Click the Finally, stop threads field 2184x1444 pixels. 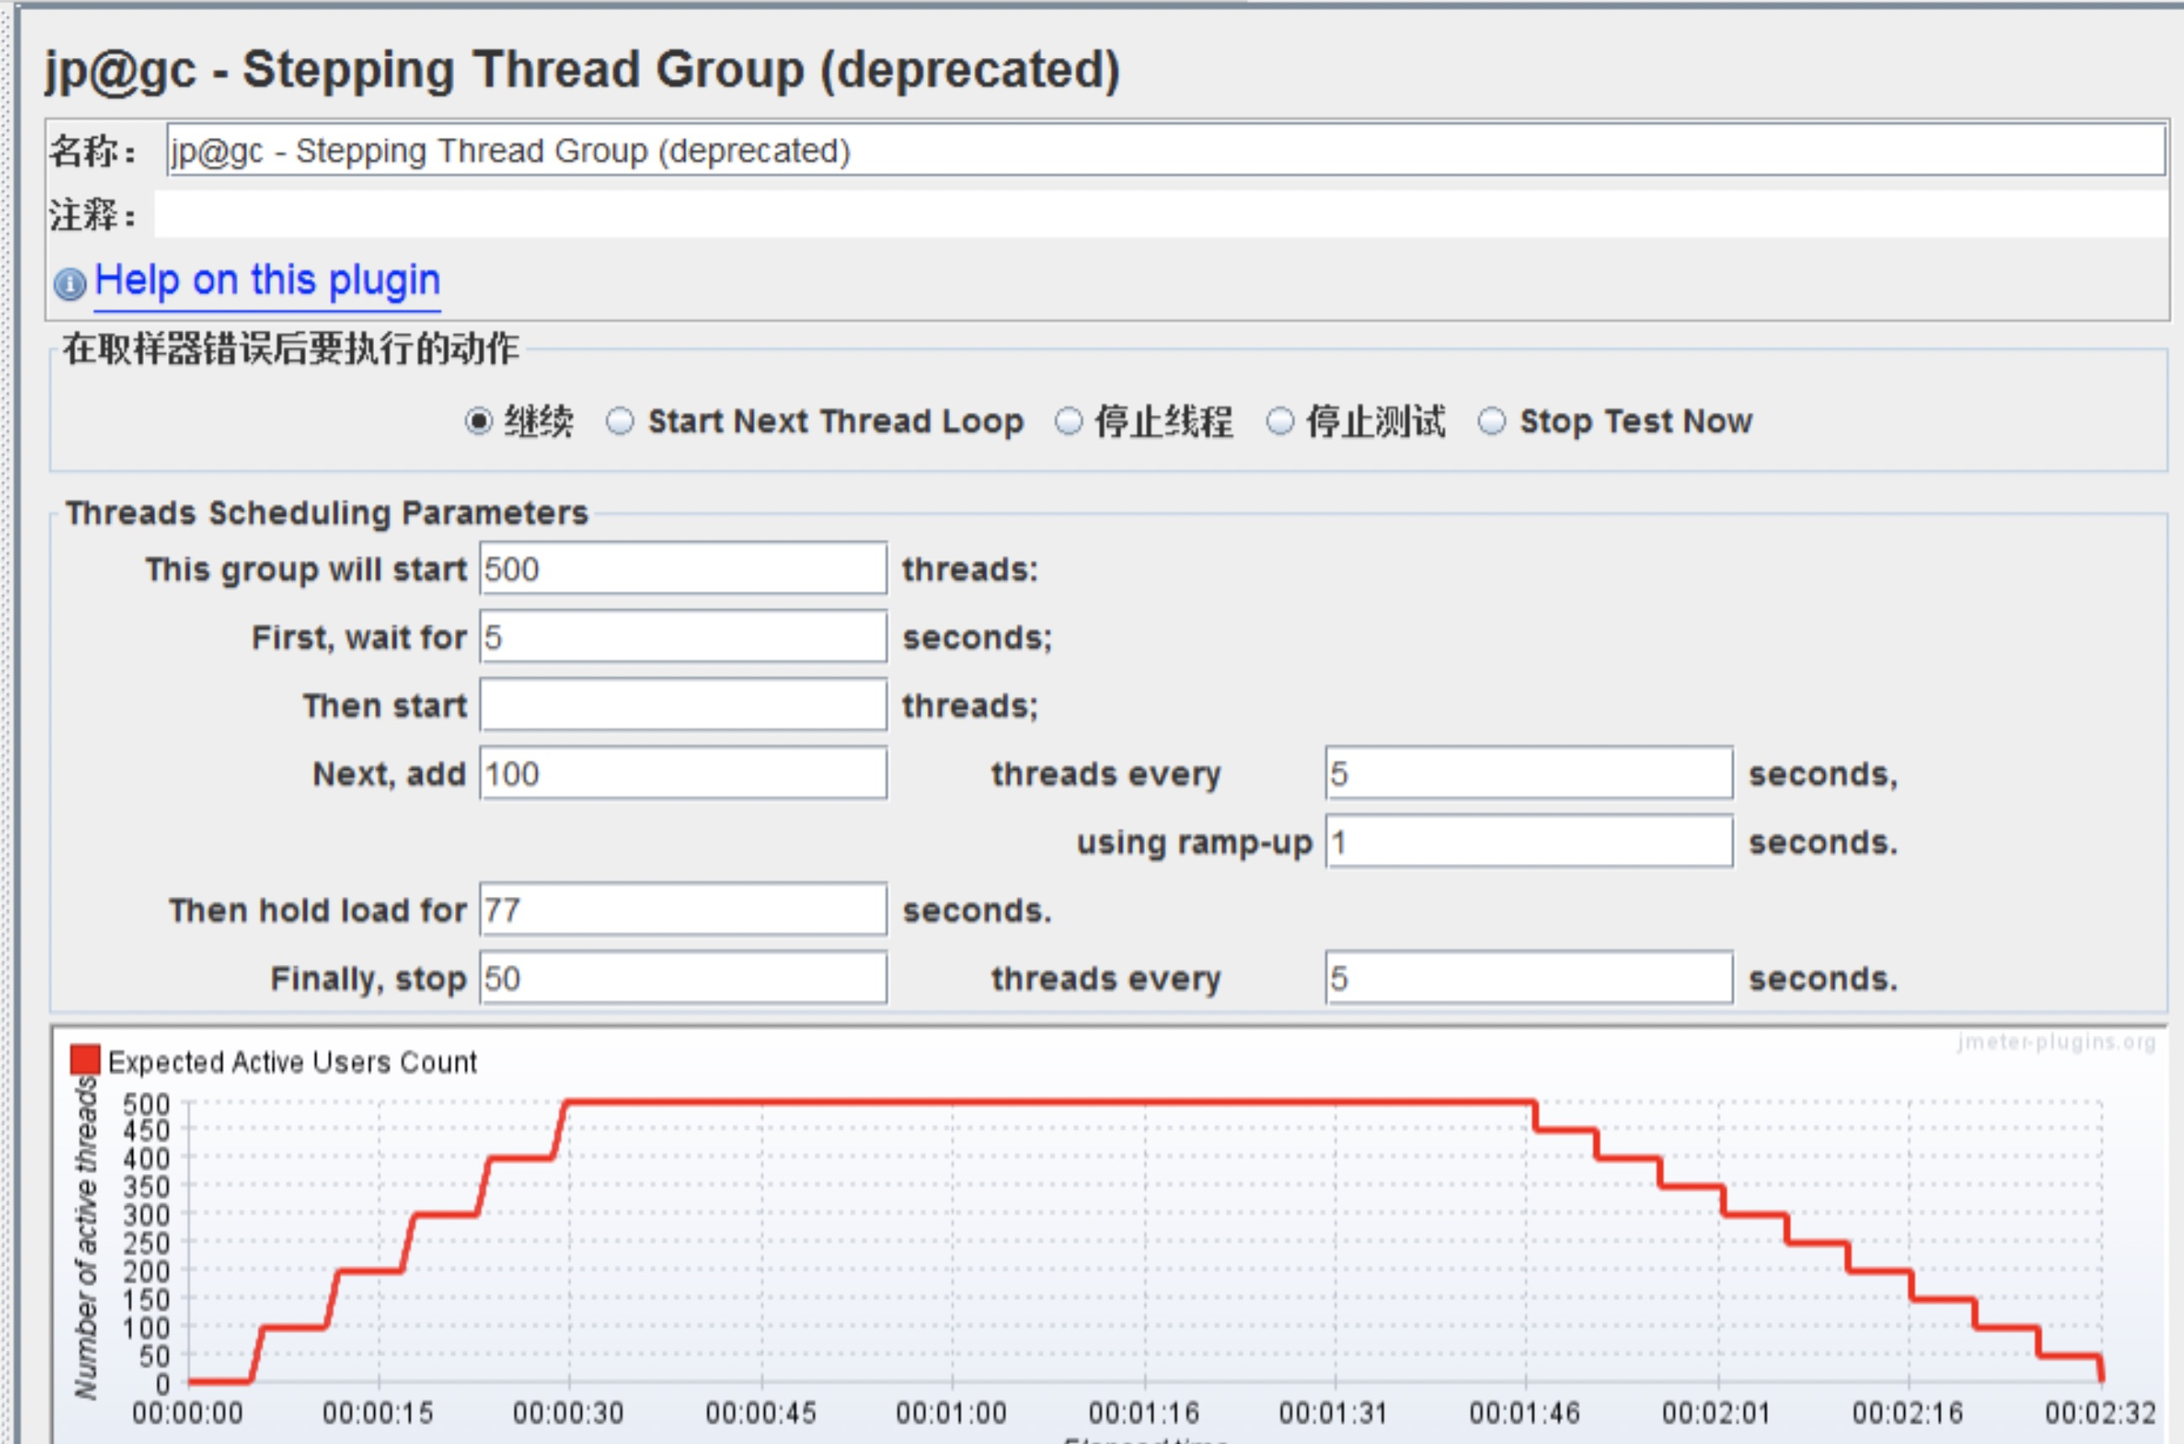tap(683, 978)
